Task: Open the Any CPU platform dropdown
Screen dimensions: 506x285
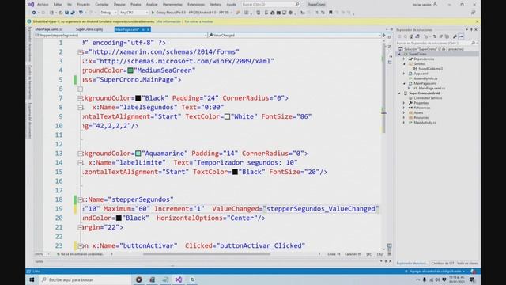Action: coord(134,13)
